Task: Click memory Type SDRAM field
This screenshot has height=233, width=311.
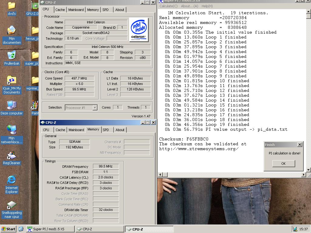Action: tap(75, 142)
